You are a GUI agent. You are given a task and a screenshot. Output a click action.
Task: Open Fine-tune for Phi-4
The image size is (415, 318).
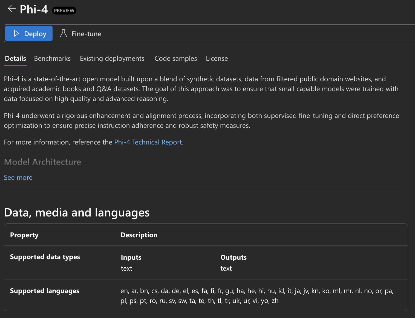(81, 34)
